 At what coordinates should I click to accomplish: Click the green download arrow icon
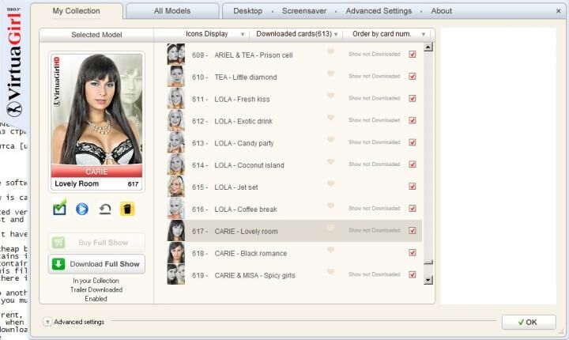(x=58, y=264)
